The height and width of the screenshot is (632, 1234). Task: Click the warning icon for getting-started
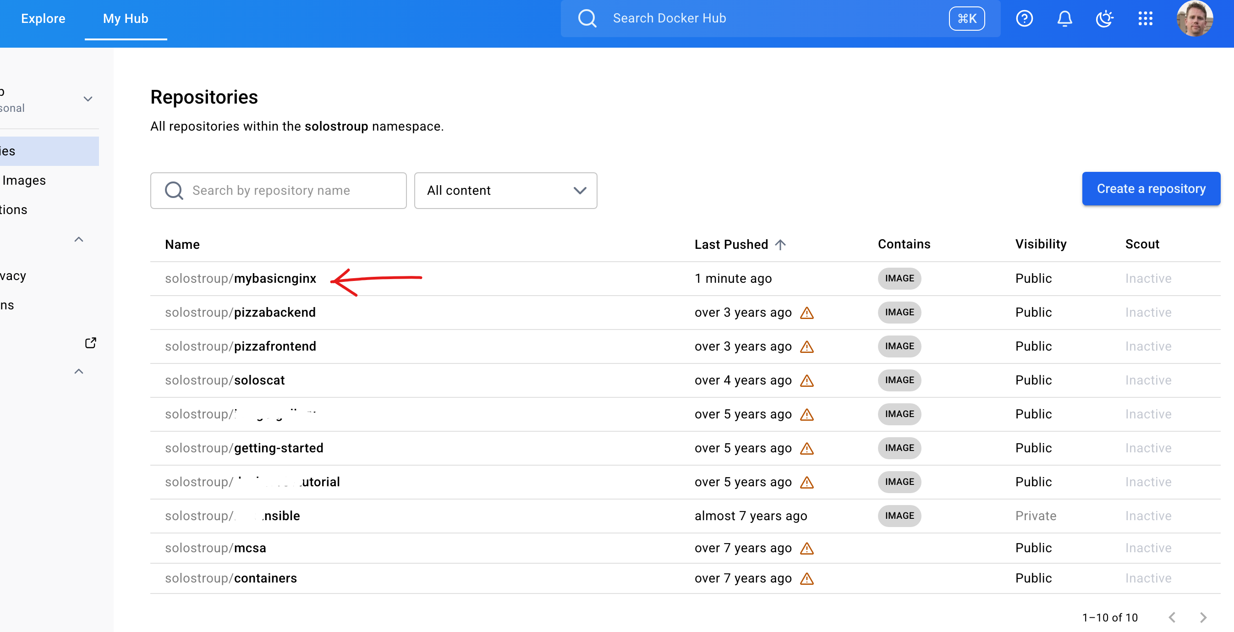806,448
